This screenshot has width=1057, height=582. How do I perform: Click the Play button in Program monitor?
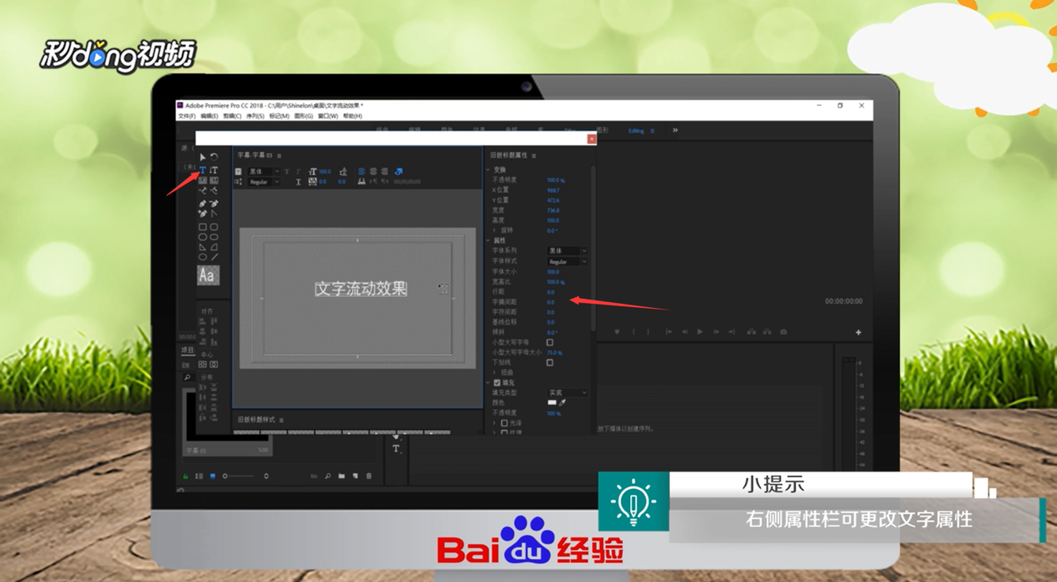(x=699, y=332)
